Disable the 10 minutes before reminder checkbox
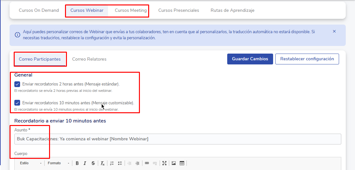355x170 pixels. (x=17, y=103)
